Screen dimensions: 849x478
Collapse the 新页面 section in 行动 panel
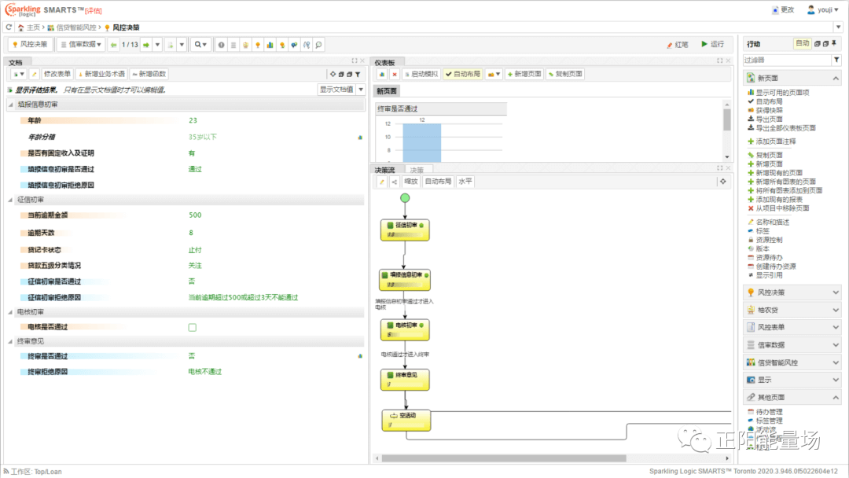click(836, 79)
